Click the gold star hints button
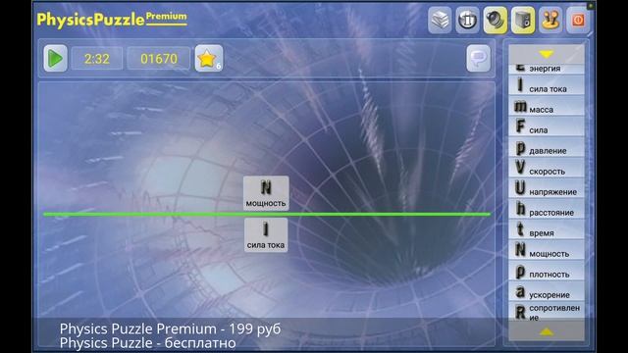The width and height of the screenshot is (628, 353). click(x=209, y=59)
